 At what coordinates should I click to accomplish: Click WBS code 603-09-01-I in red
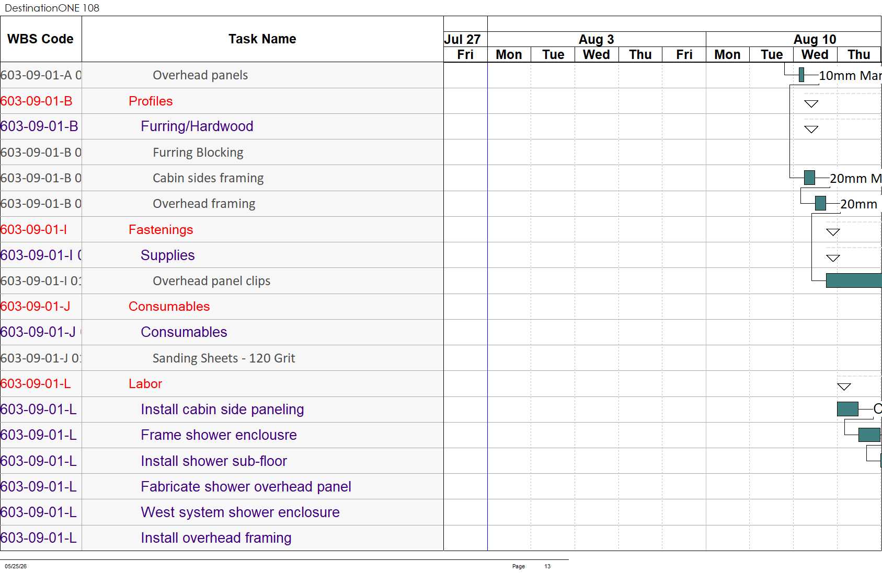34,229
